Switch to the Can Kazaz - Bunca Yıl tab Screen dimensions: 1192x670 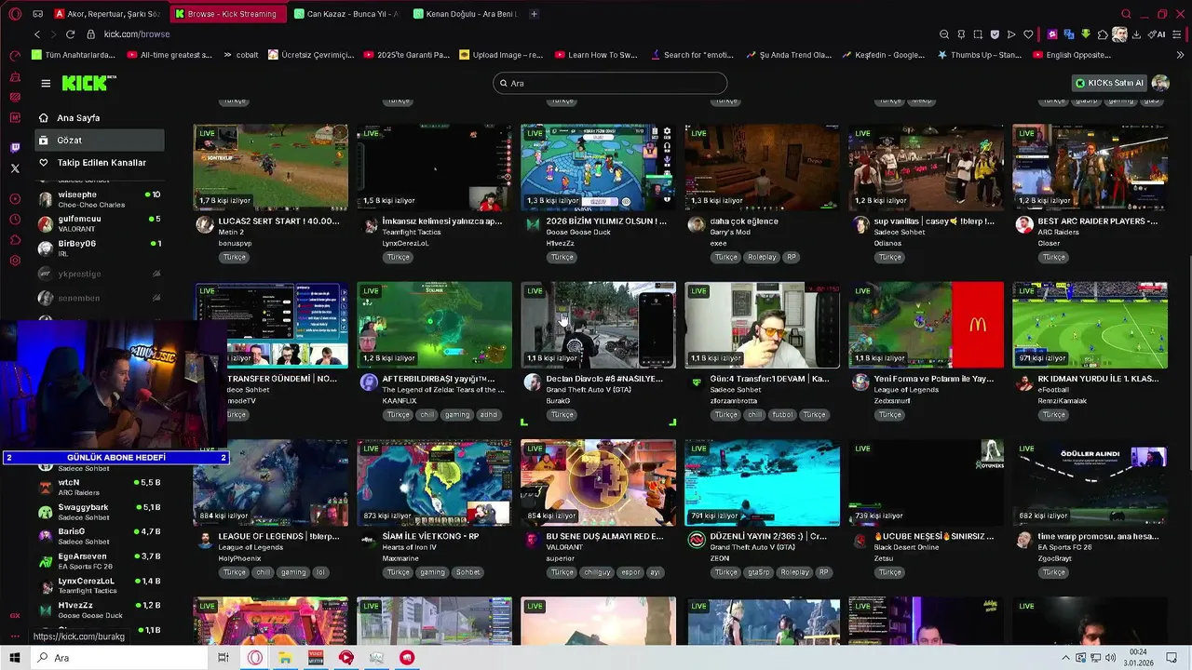[345, 14]
